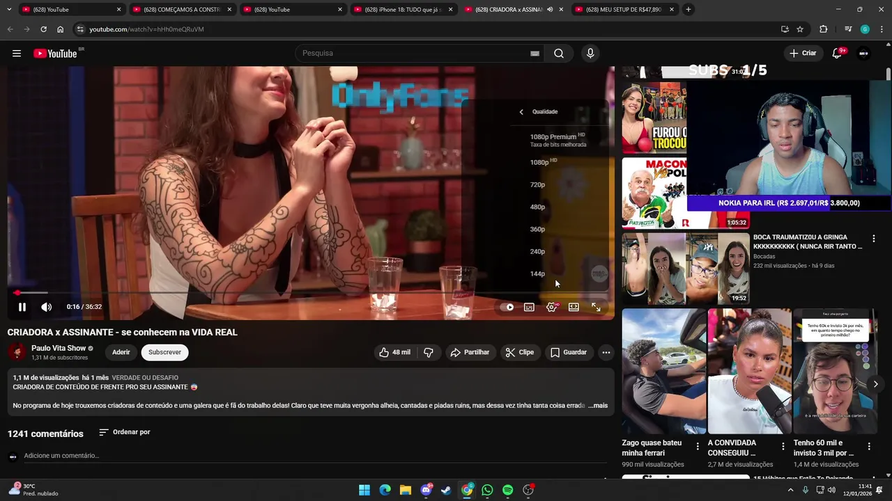
Task: Open Paulo Vita Show channel avatar
Action: pyautogui.click(x=17, y=353)
